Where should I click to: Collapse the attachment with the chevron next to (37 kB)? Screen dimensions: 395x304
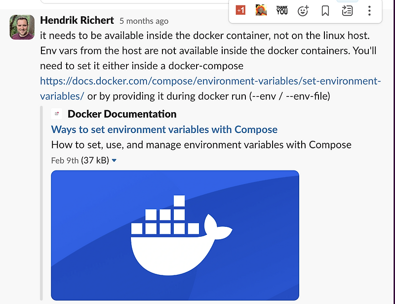[x=114, y=160]
